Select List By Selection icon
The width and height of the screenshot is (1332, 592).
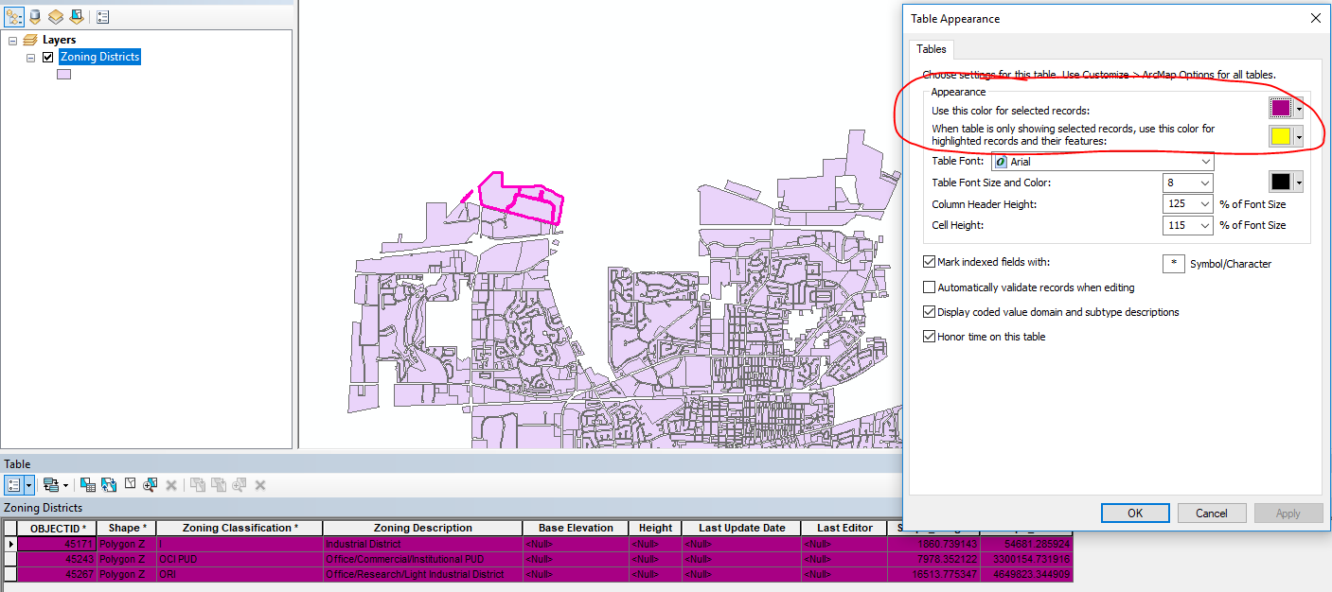click(x=77, y=16)
